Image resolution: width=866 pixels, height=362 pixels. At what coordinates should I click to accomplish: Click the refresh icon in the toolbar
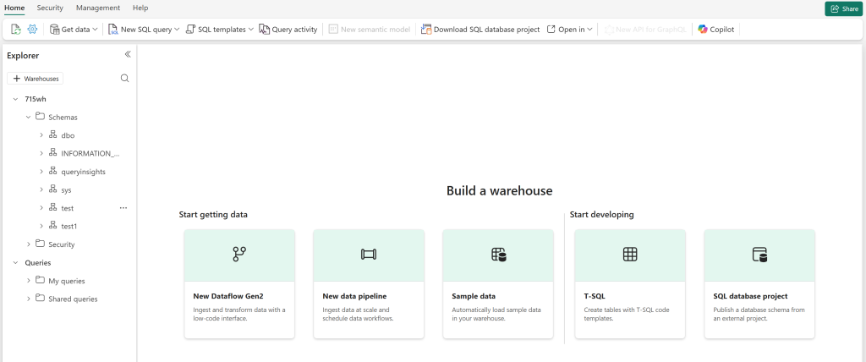click(16, 29)
